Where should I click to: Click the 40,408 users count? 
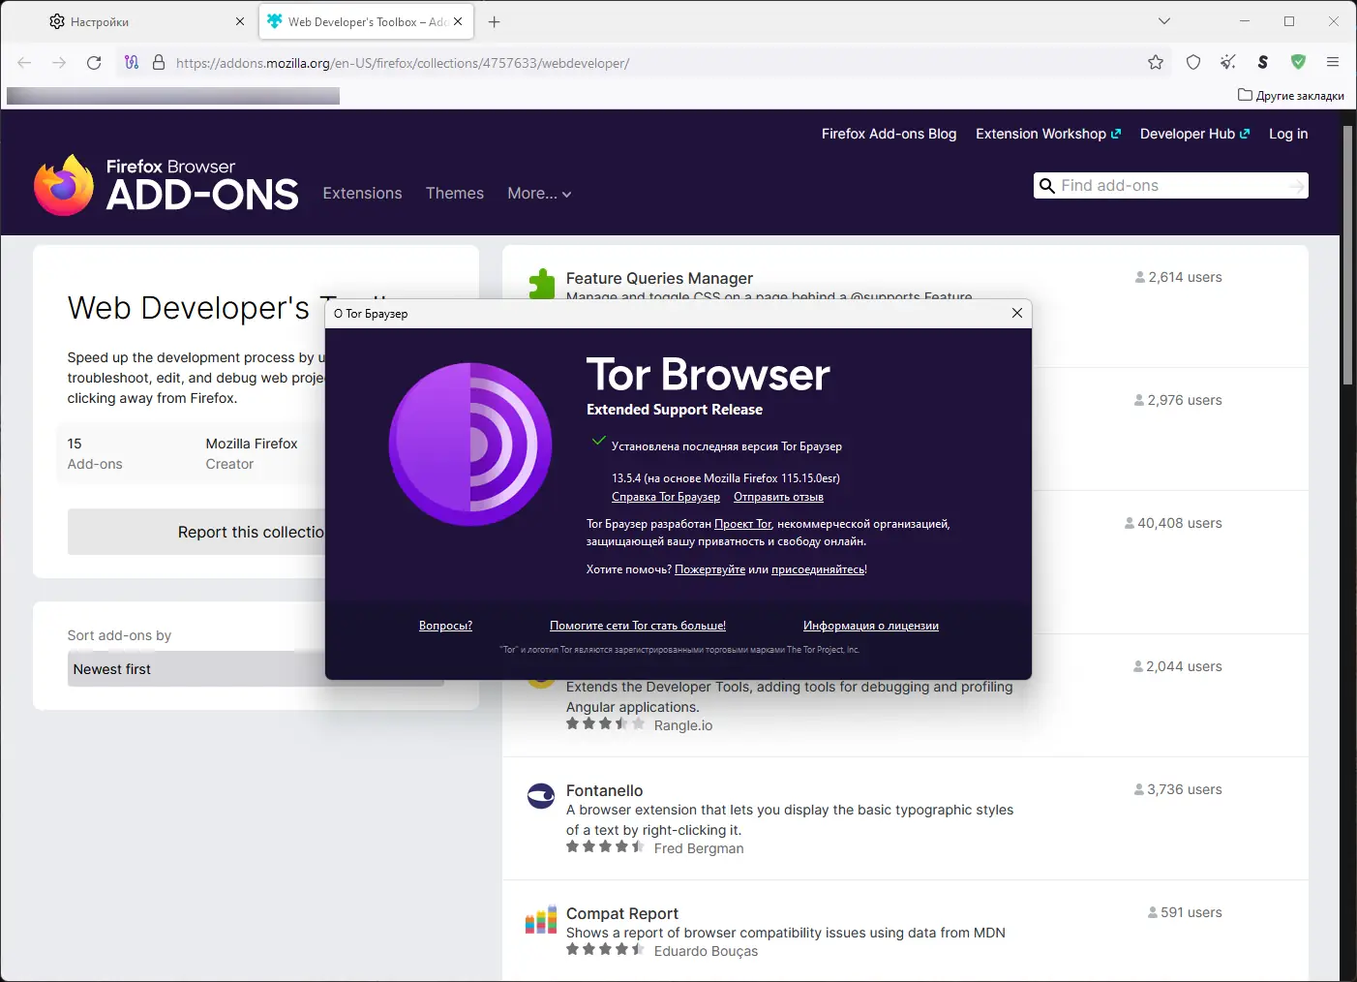pos(1173,523)
